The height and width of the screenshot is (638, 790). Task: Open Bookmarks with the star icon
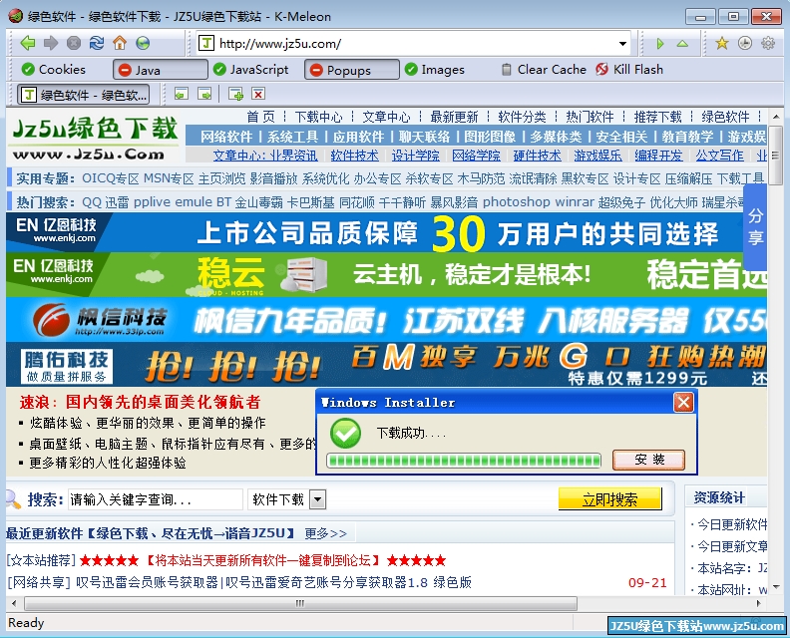(x=722, y=43)
